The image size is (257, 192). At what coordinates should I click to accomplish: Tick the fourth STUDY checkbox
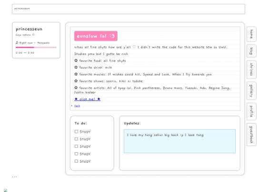(x=76, y=154)
